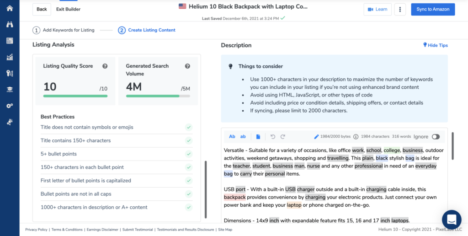Click help icon next to Listing Quality Score
Screen dimensions: 468x236
point(105,66)
